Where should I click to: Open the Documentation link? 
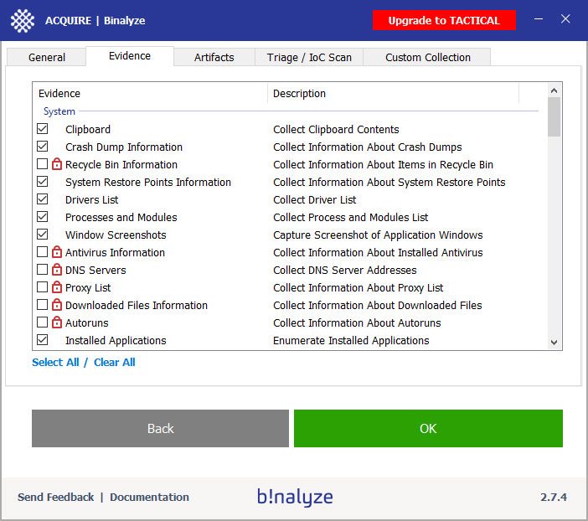pyautogui.click(x=149, y=497)
